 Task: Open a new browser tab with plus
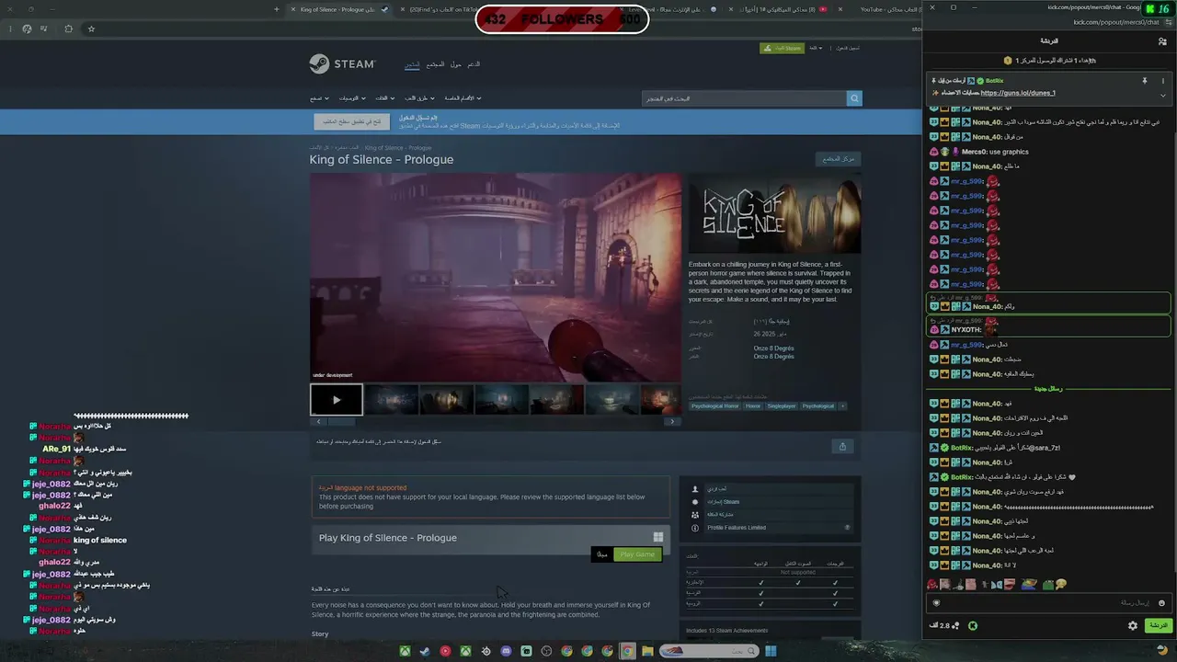coord(276,9)
